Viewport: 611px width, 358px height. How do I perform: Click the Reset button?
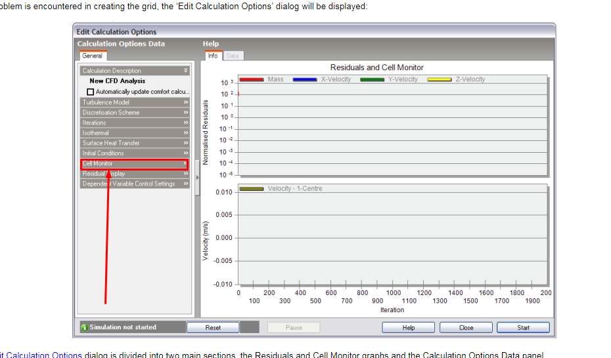[213, 328]
